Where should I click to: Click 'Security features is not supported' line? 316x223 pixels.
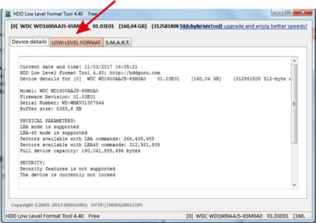click(x=68, y=169)
